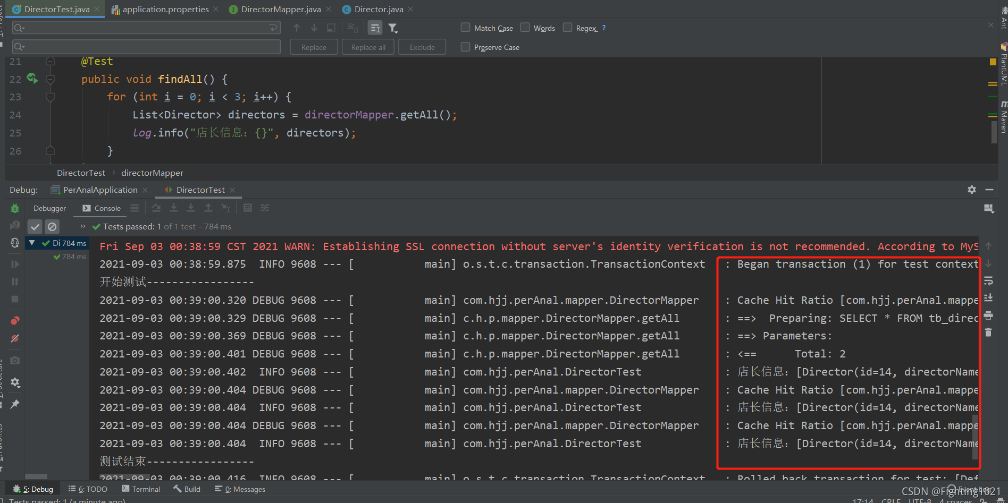Rerun debug with the green bug icon

pos(15,208)
